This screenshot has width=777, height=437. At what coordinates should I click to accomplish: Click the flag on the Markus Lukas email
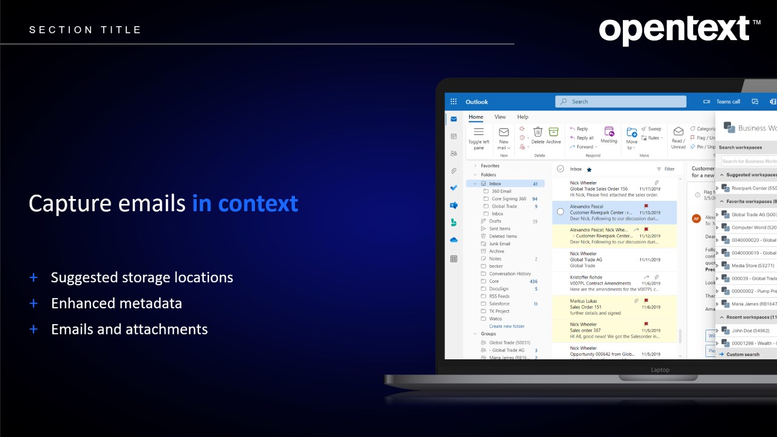646,300
